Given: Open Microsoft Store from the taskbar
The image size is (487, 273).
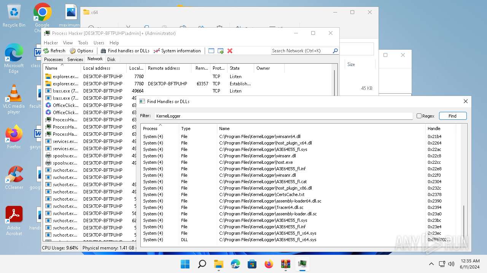Looking at the screenshot, I should coord(252,264).
